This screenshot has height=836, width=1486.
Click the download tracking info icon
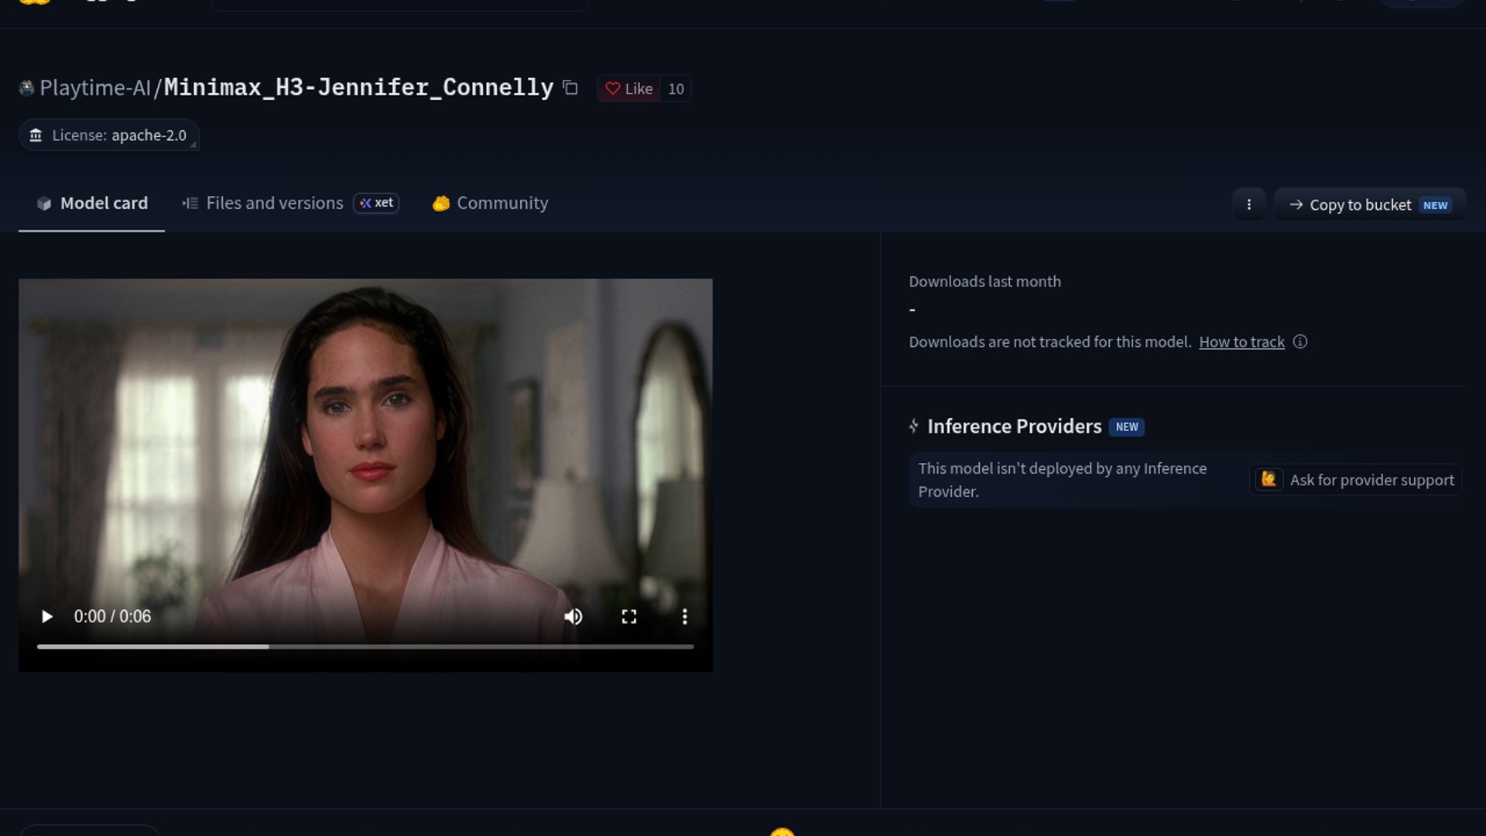point(1300,342)
